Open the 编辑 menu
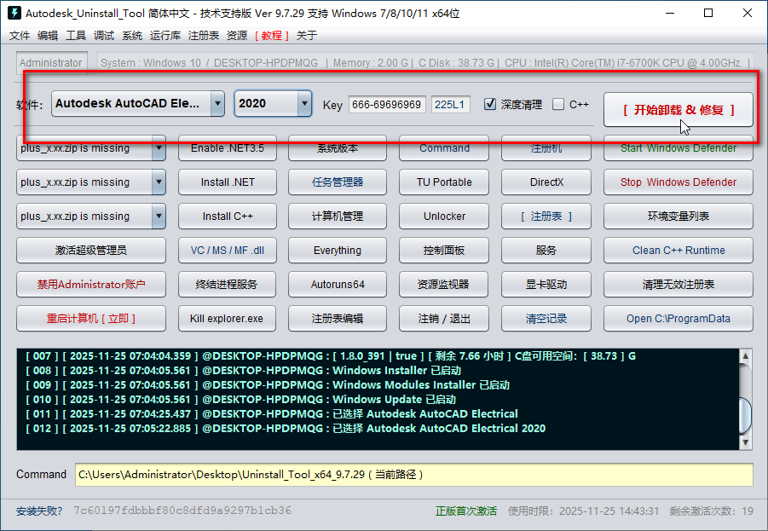Viewport: 768px width, 531px height. pos(48,35)
